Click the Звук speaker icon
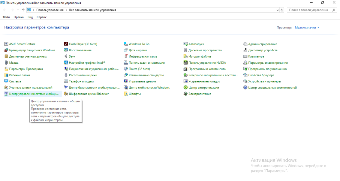This screenshot has width=340, height=181. (x=66, y=56)
